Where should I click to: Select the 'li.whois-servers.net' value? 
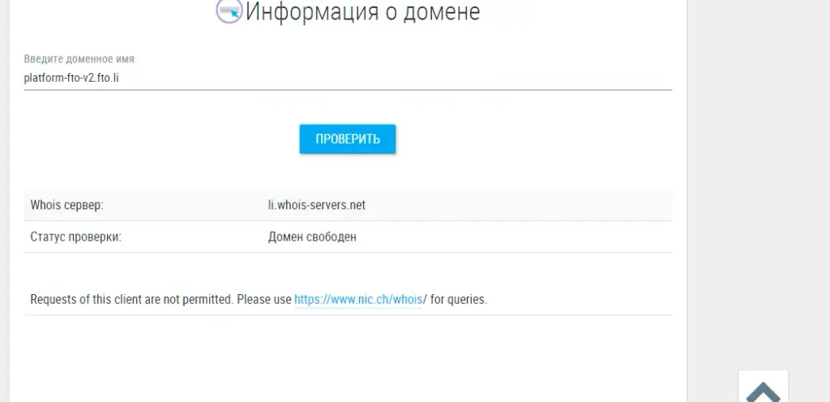click(x=317, y=205)
